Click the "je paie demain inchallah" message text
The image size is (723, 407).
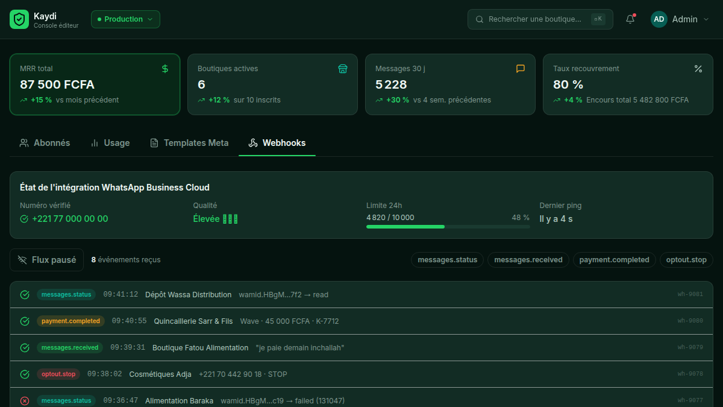click(x=300, y=348)
